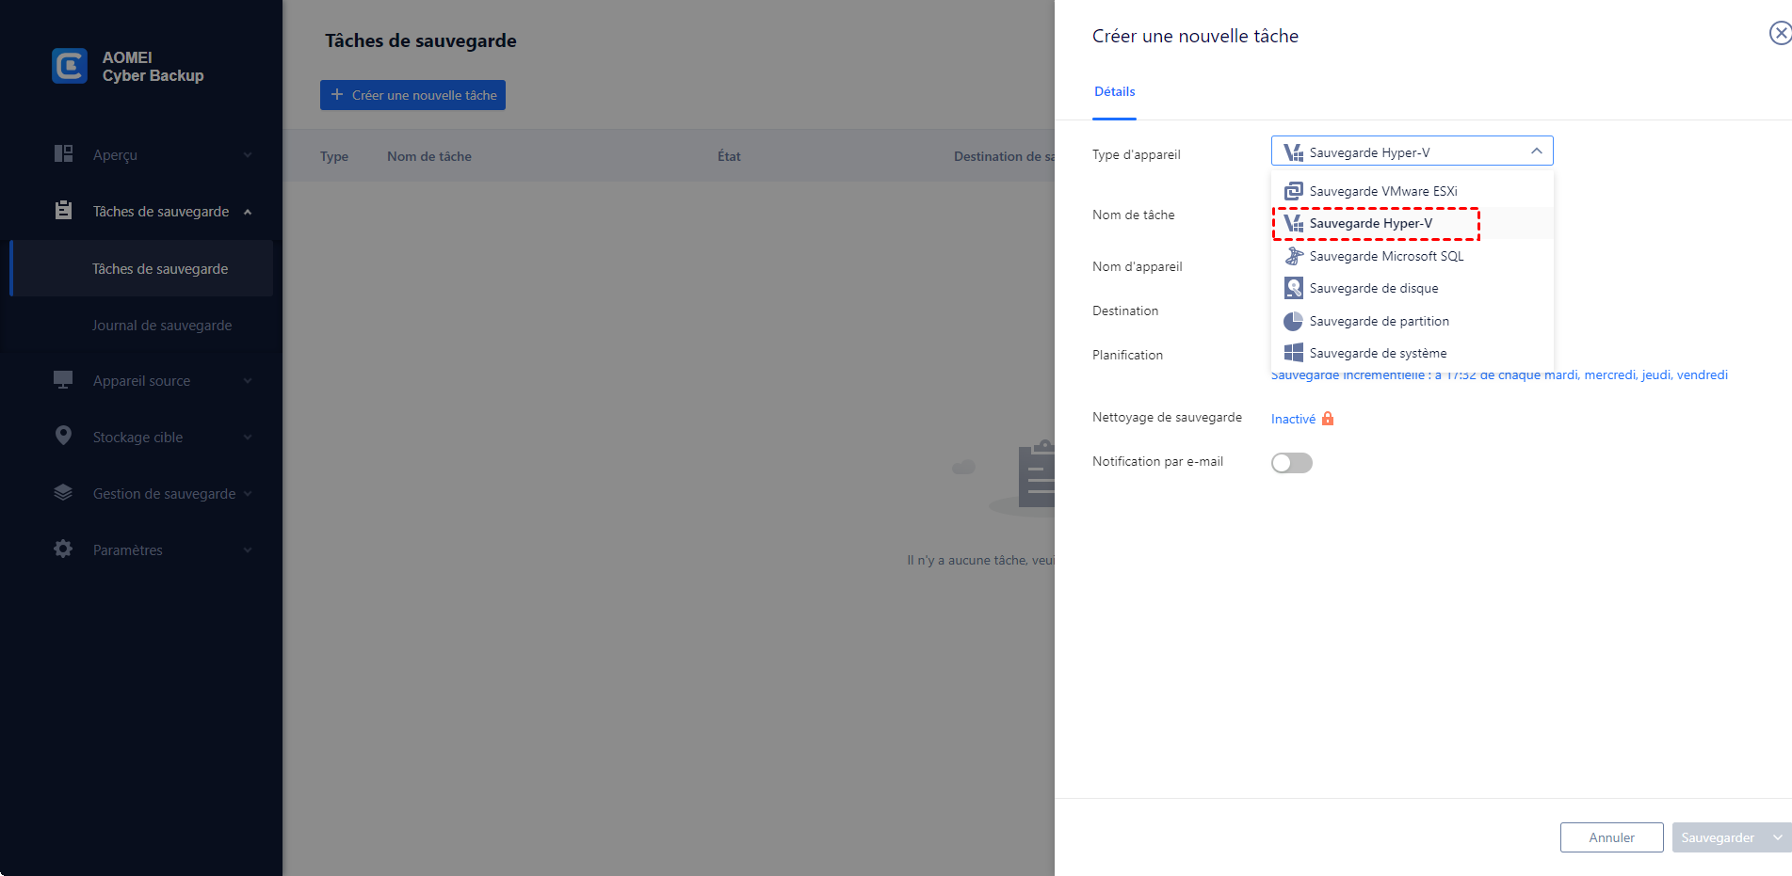1792x876 pixels.
Task: Expand the Paramètres section chevron
Action: point(248,550)
